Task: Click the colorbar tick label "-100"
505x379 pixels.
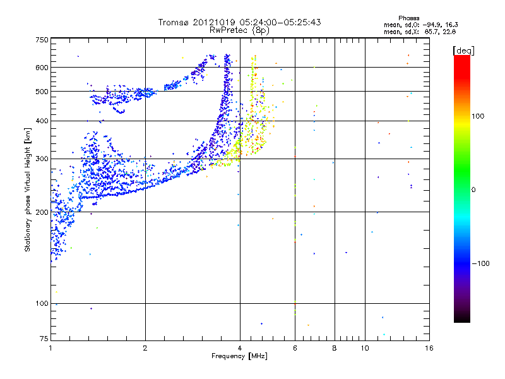Action: tap(480, 263)
